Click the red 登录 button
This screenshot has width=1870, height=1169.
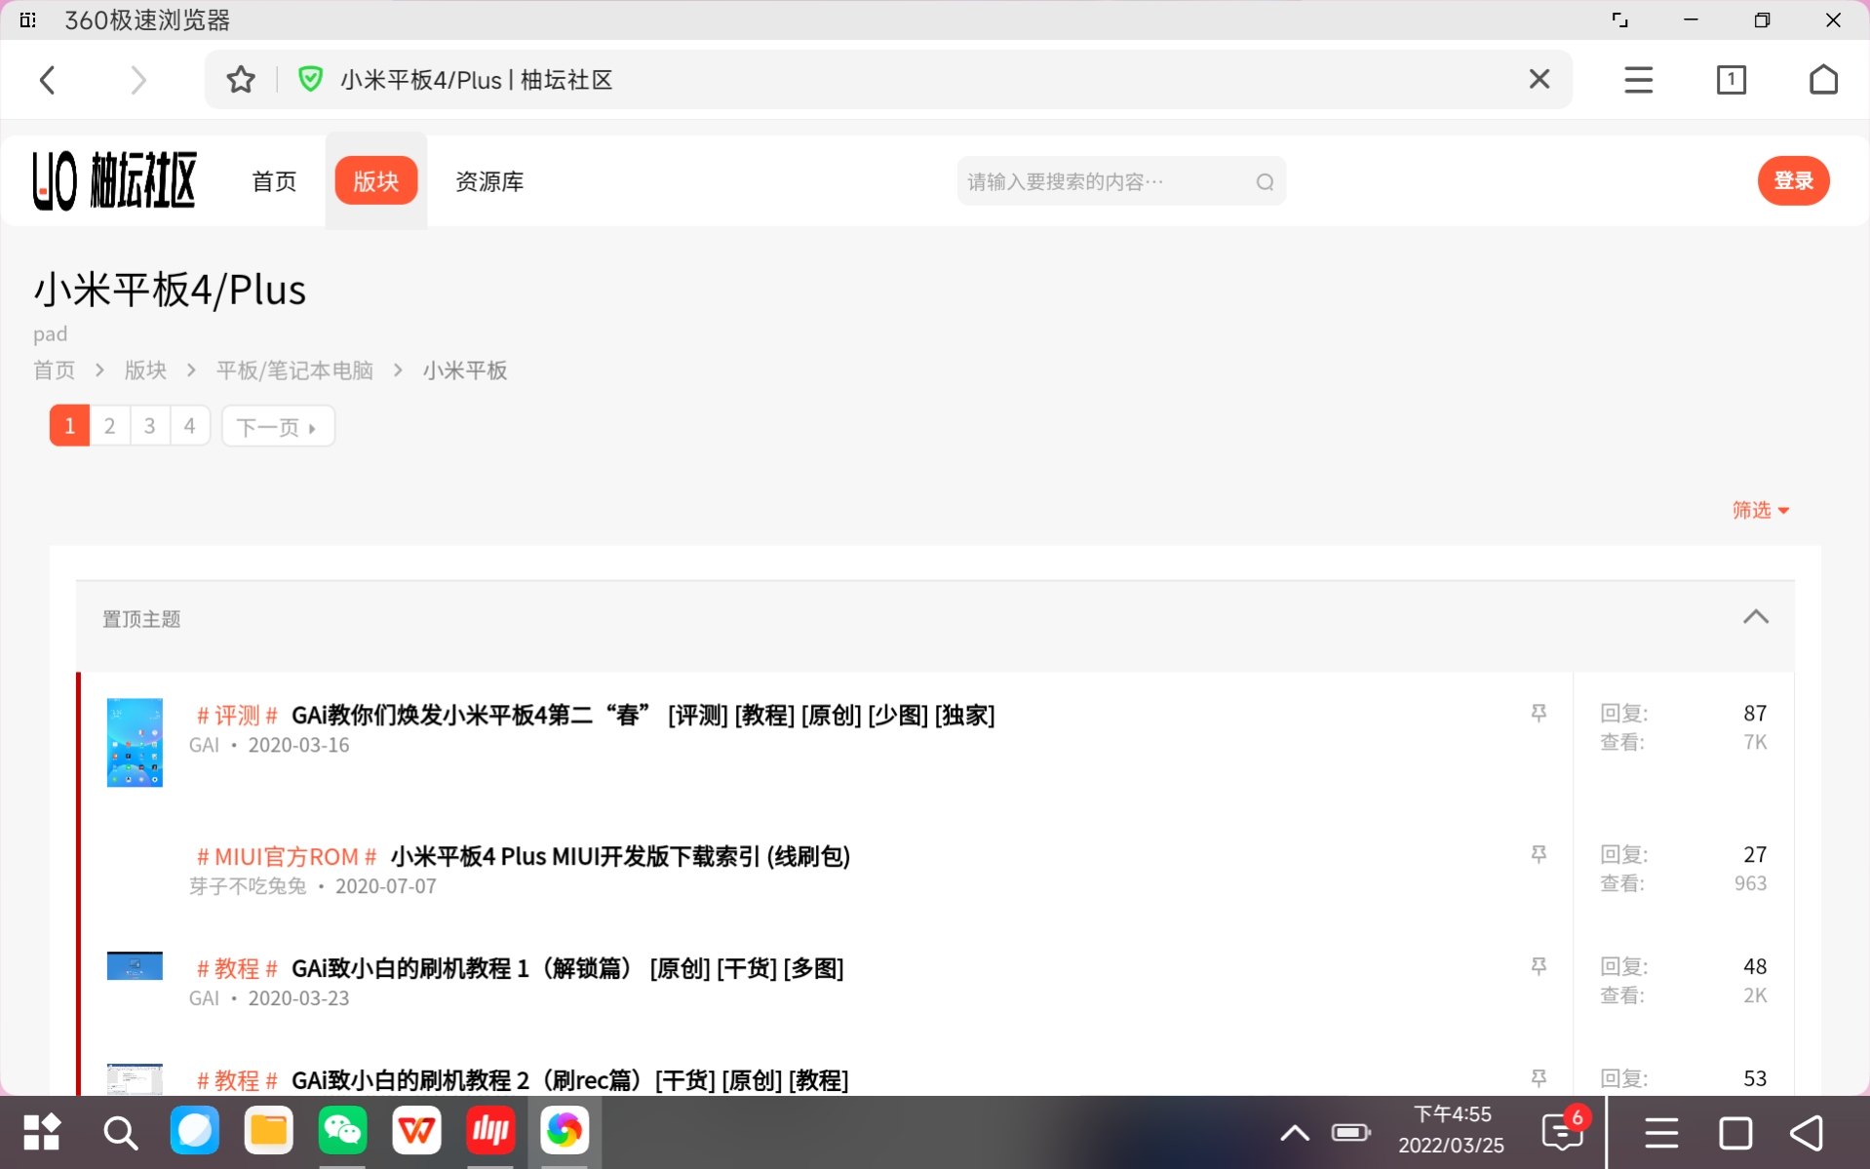(1793, 180)
